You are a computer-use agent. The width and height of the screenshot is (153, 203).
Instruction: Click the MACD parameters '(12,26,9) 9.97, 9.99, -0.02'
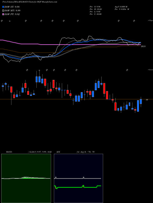pos(40,152)
